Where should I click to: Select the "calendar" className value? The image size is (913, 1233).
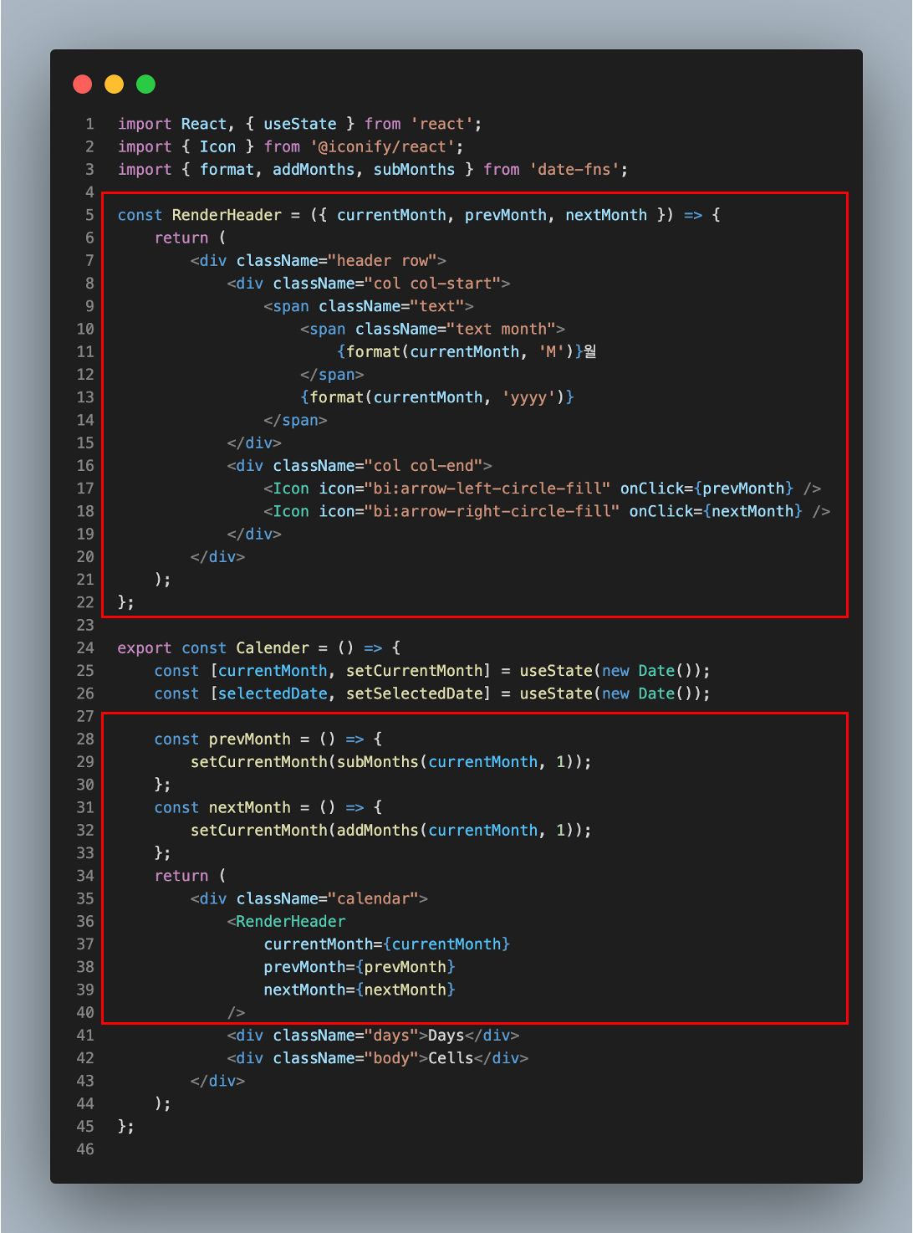(x=373, y=898)
